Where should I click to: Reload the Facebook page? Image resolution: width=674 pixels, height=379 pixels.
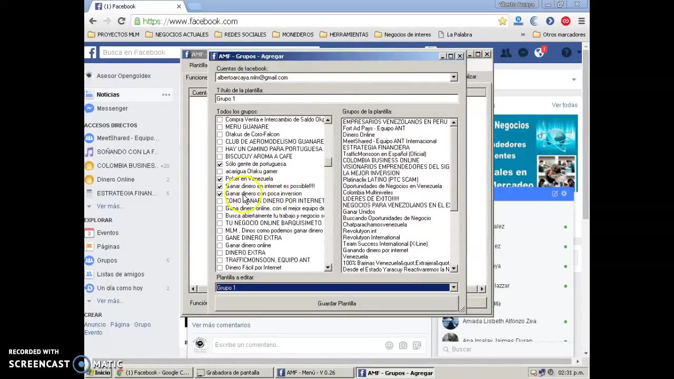coord(122,21)
